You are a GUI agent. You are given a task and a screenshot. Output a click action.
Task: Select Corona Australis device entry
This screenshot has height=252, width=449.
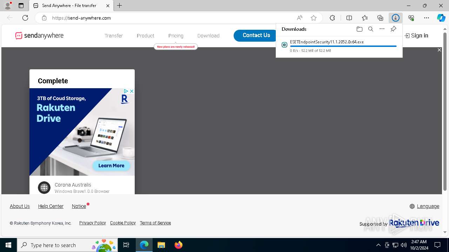[82, 188]
